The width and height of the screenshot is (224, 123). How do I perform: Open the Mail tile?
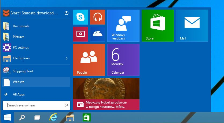point(192,26)
